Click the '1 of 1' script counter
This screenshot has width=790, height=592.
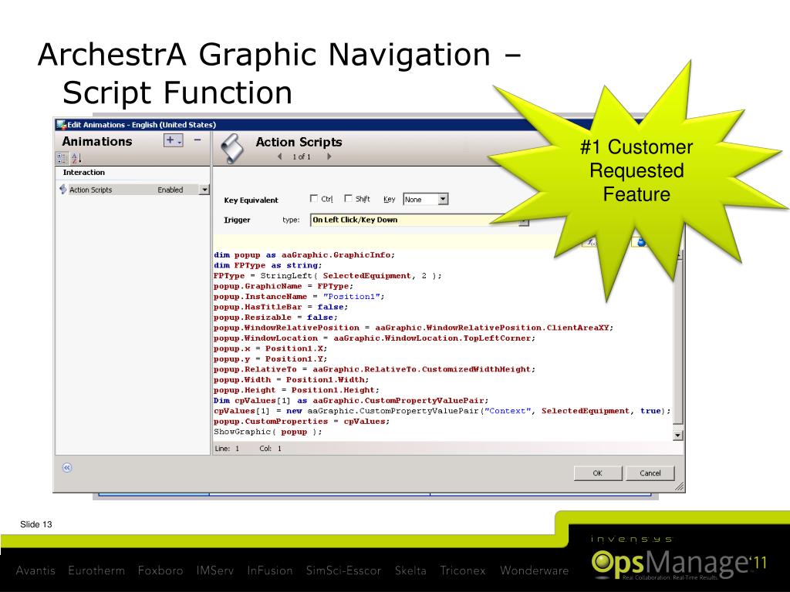(302, 157)
